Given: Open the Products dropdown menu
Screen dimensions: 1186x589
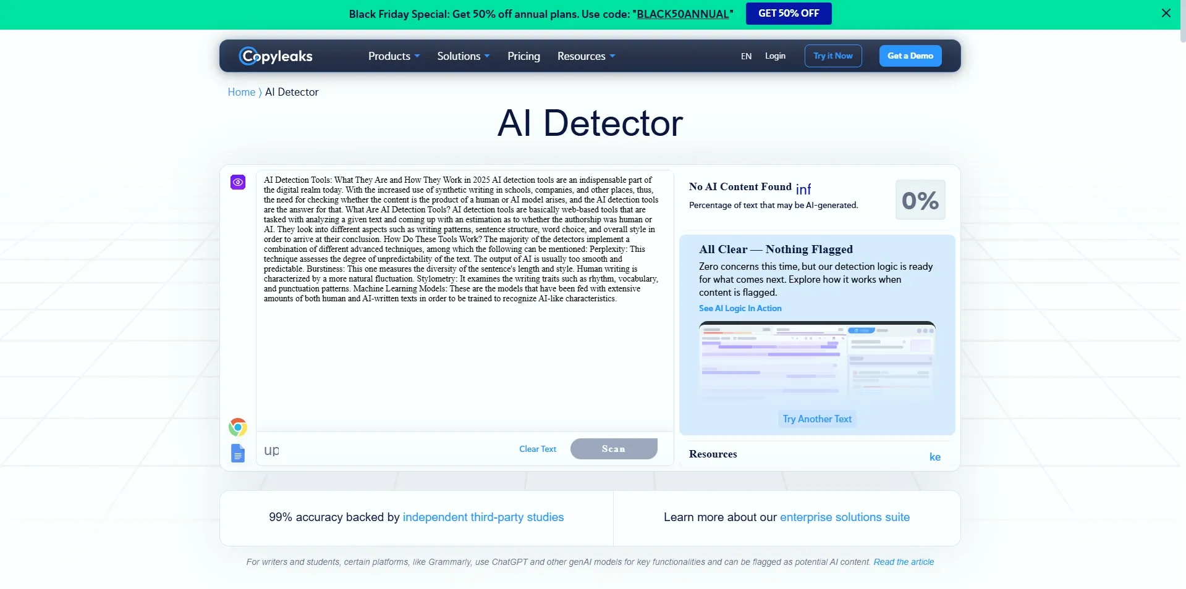Looking at the screenshot, I should (394, 56).
